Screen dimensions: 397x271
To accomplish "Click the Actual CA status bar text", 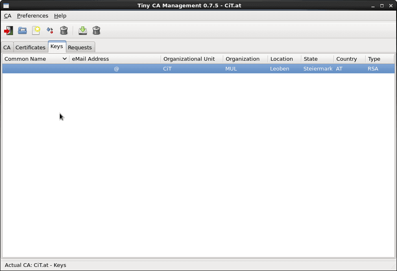I will click(x=35, y=265).
